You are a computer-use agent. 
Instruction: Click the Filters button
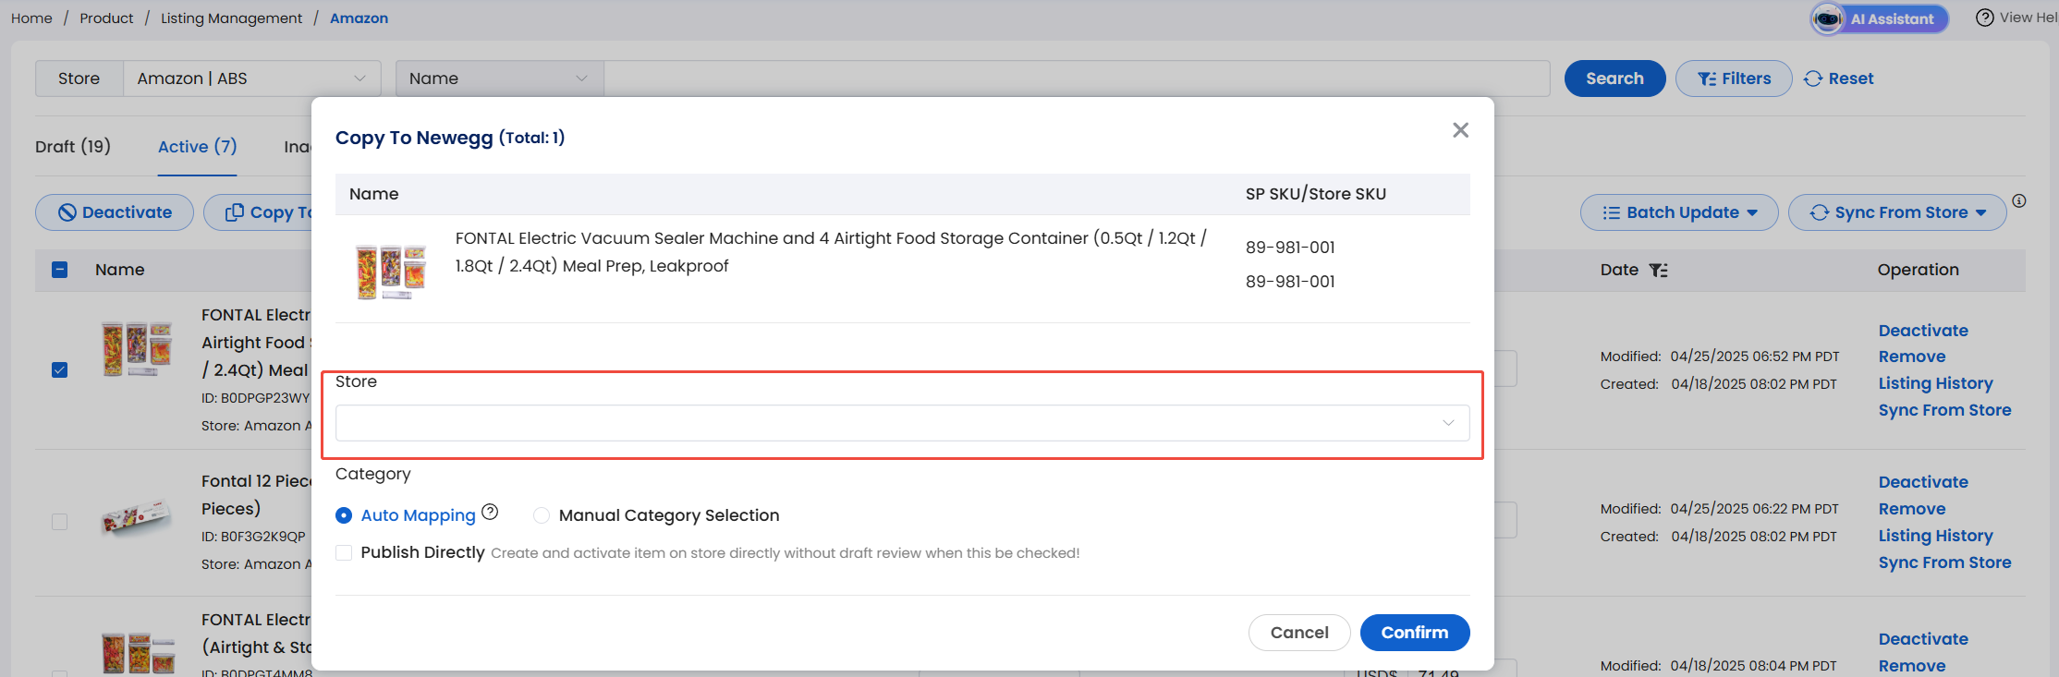[1734, 79]
